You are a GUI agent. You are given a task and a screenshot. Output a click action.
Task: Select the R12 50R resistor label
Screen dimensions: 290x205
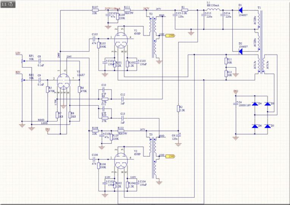(x=229, y=72)
